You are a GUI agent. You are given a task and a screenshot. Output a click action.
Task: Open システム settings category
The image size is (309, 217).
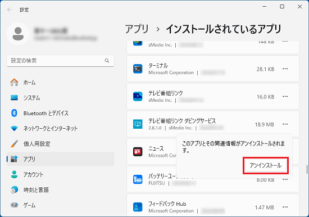coord(60,98)
